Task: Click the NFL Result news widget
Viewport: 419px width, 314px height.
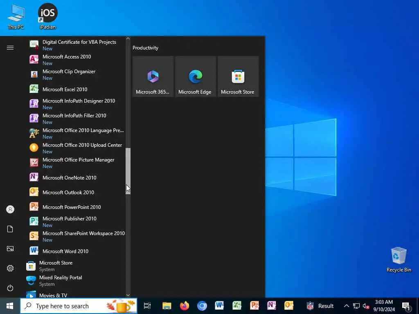Action: [x=320, y=306]
